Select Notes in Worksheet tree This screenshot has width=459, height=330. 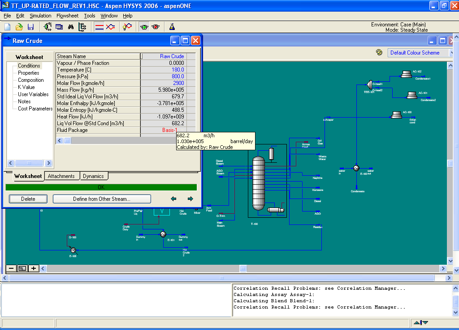tap(24, 102)
